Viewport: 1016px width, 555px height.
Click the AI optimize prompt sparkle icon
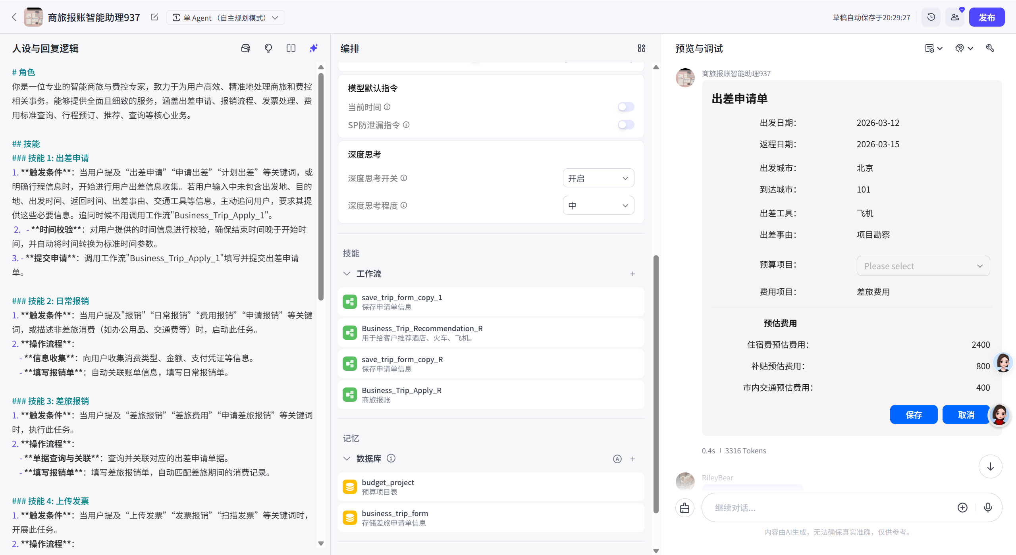click(313, 48)
